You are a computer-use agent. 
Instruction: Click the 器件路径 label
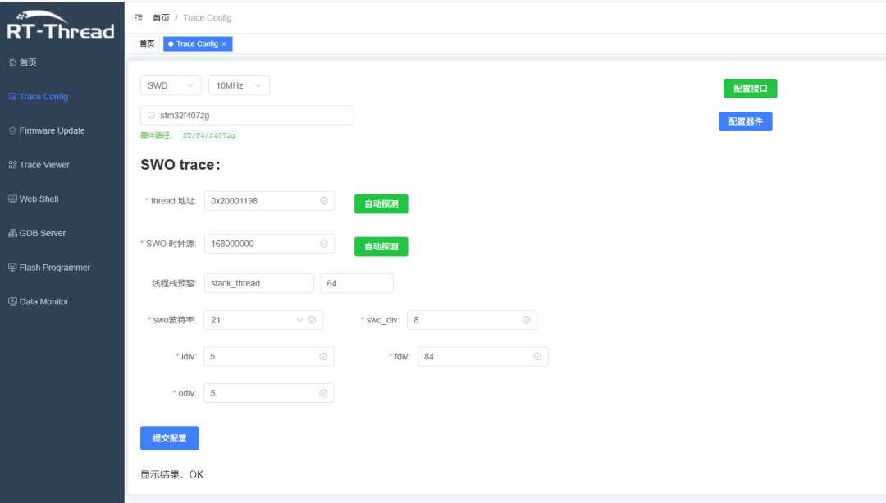click(x=157, y=135)
